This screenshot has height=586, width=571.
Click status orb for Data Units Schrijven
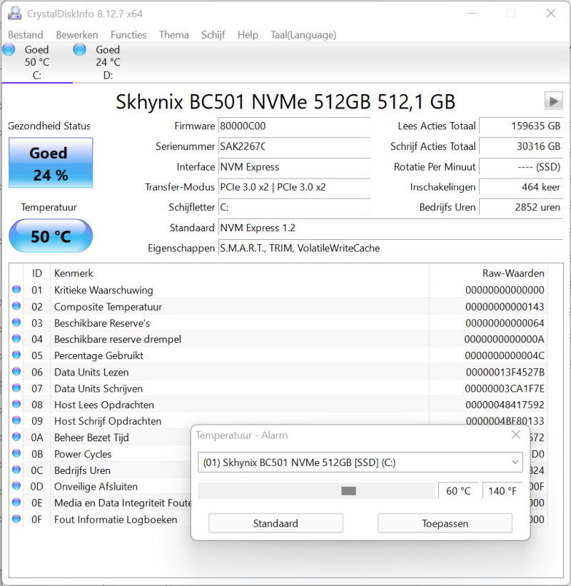point(16,388)
